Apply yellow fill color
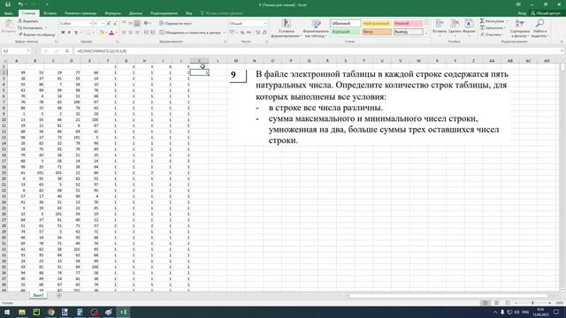 (x=102, y=33)
